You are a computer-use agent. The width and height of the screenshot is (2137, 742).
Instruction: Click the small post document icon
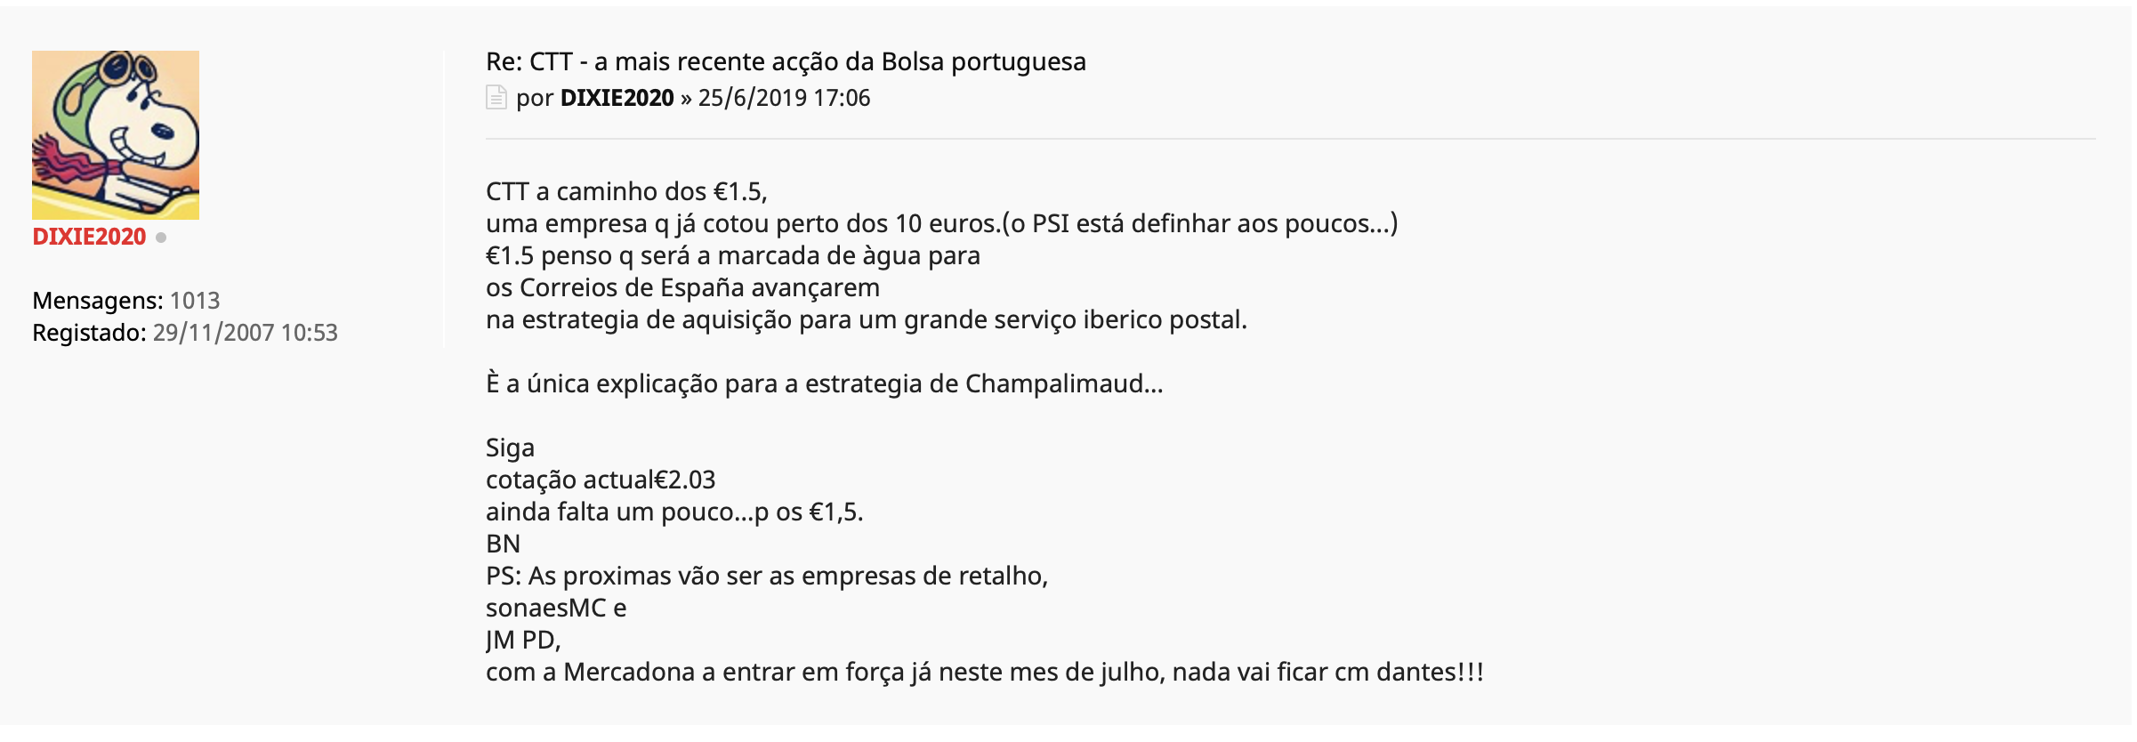coord(496,97)
